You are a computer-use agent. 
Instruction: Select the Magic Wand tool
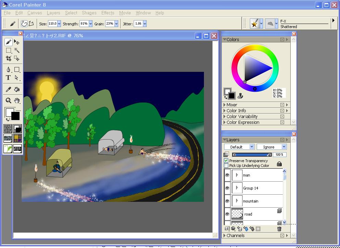[x=16, y=50]
